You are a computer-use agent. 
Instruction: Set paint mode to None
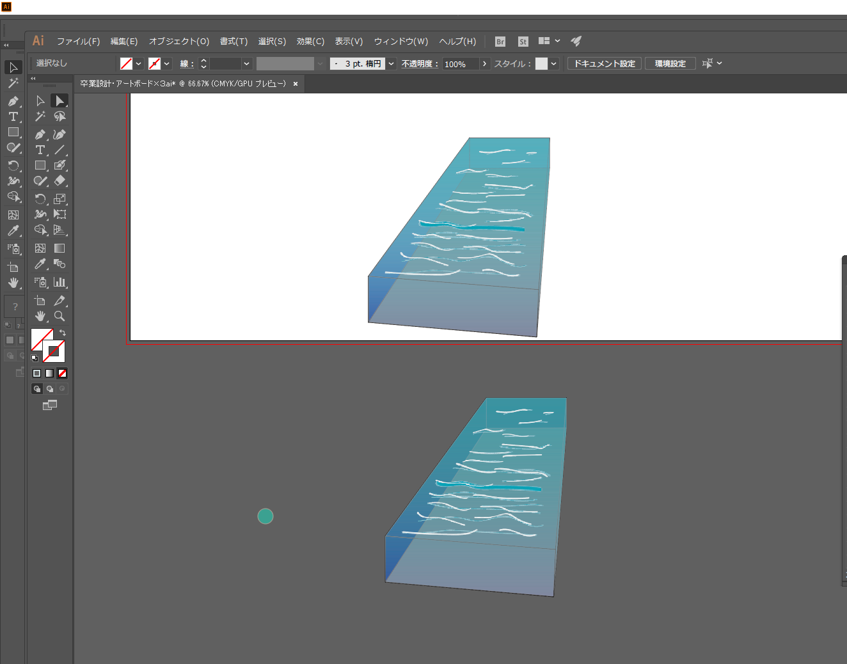(62, 374)
